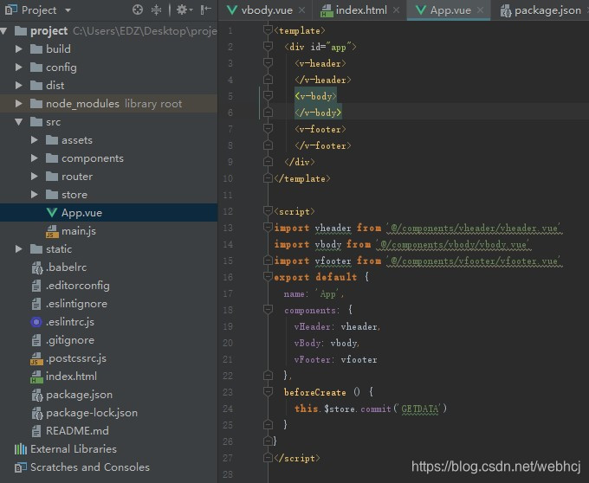The image size is (589, 483).
Task: Click the collapse all icon in Project toolbar
Action: (156, 10)
